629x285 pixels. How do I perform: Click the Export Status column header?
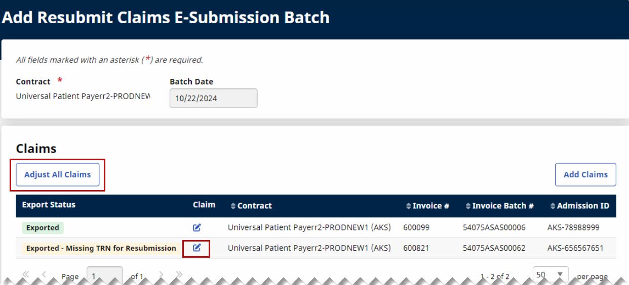(x=49, y=205)
